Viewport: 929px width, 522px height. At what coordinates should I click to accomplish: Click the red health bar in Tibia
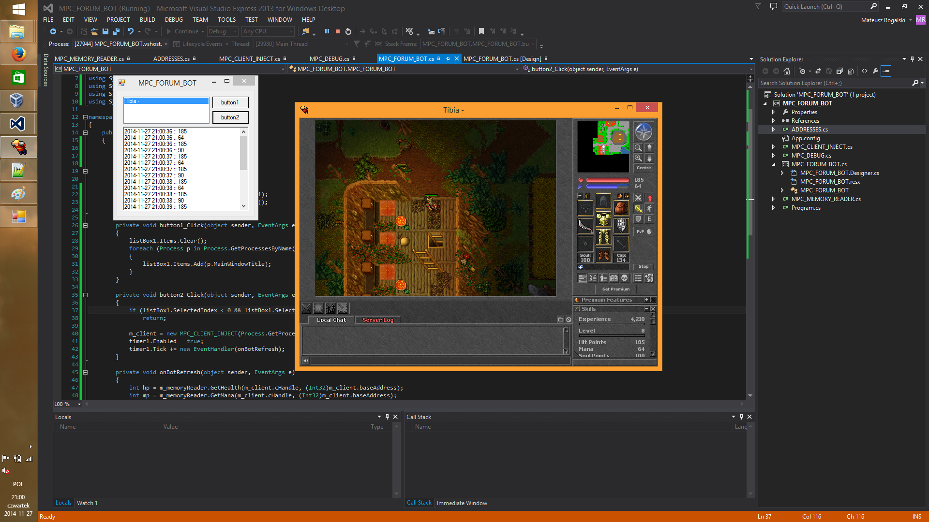[x=607, y=180]
